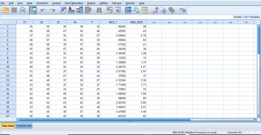This screenshot has height=135, width=261.
Task: Open the Direct Marketing menu
Action: 74,3
